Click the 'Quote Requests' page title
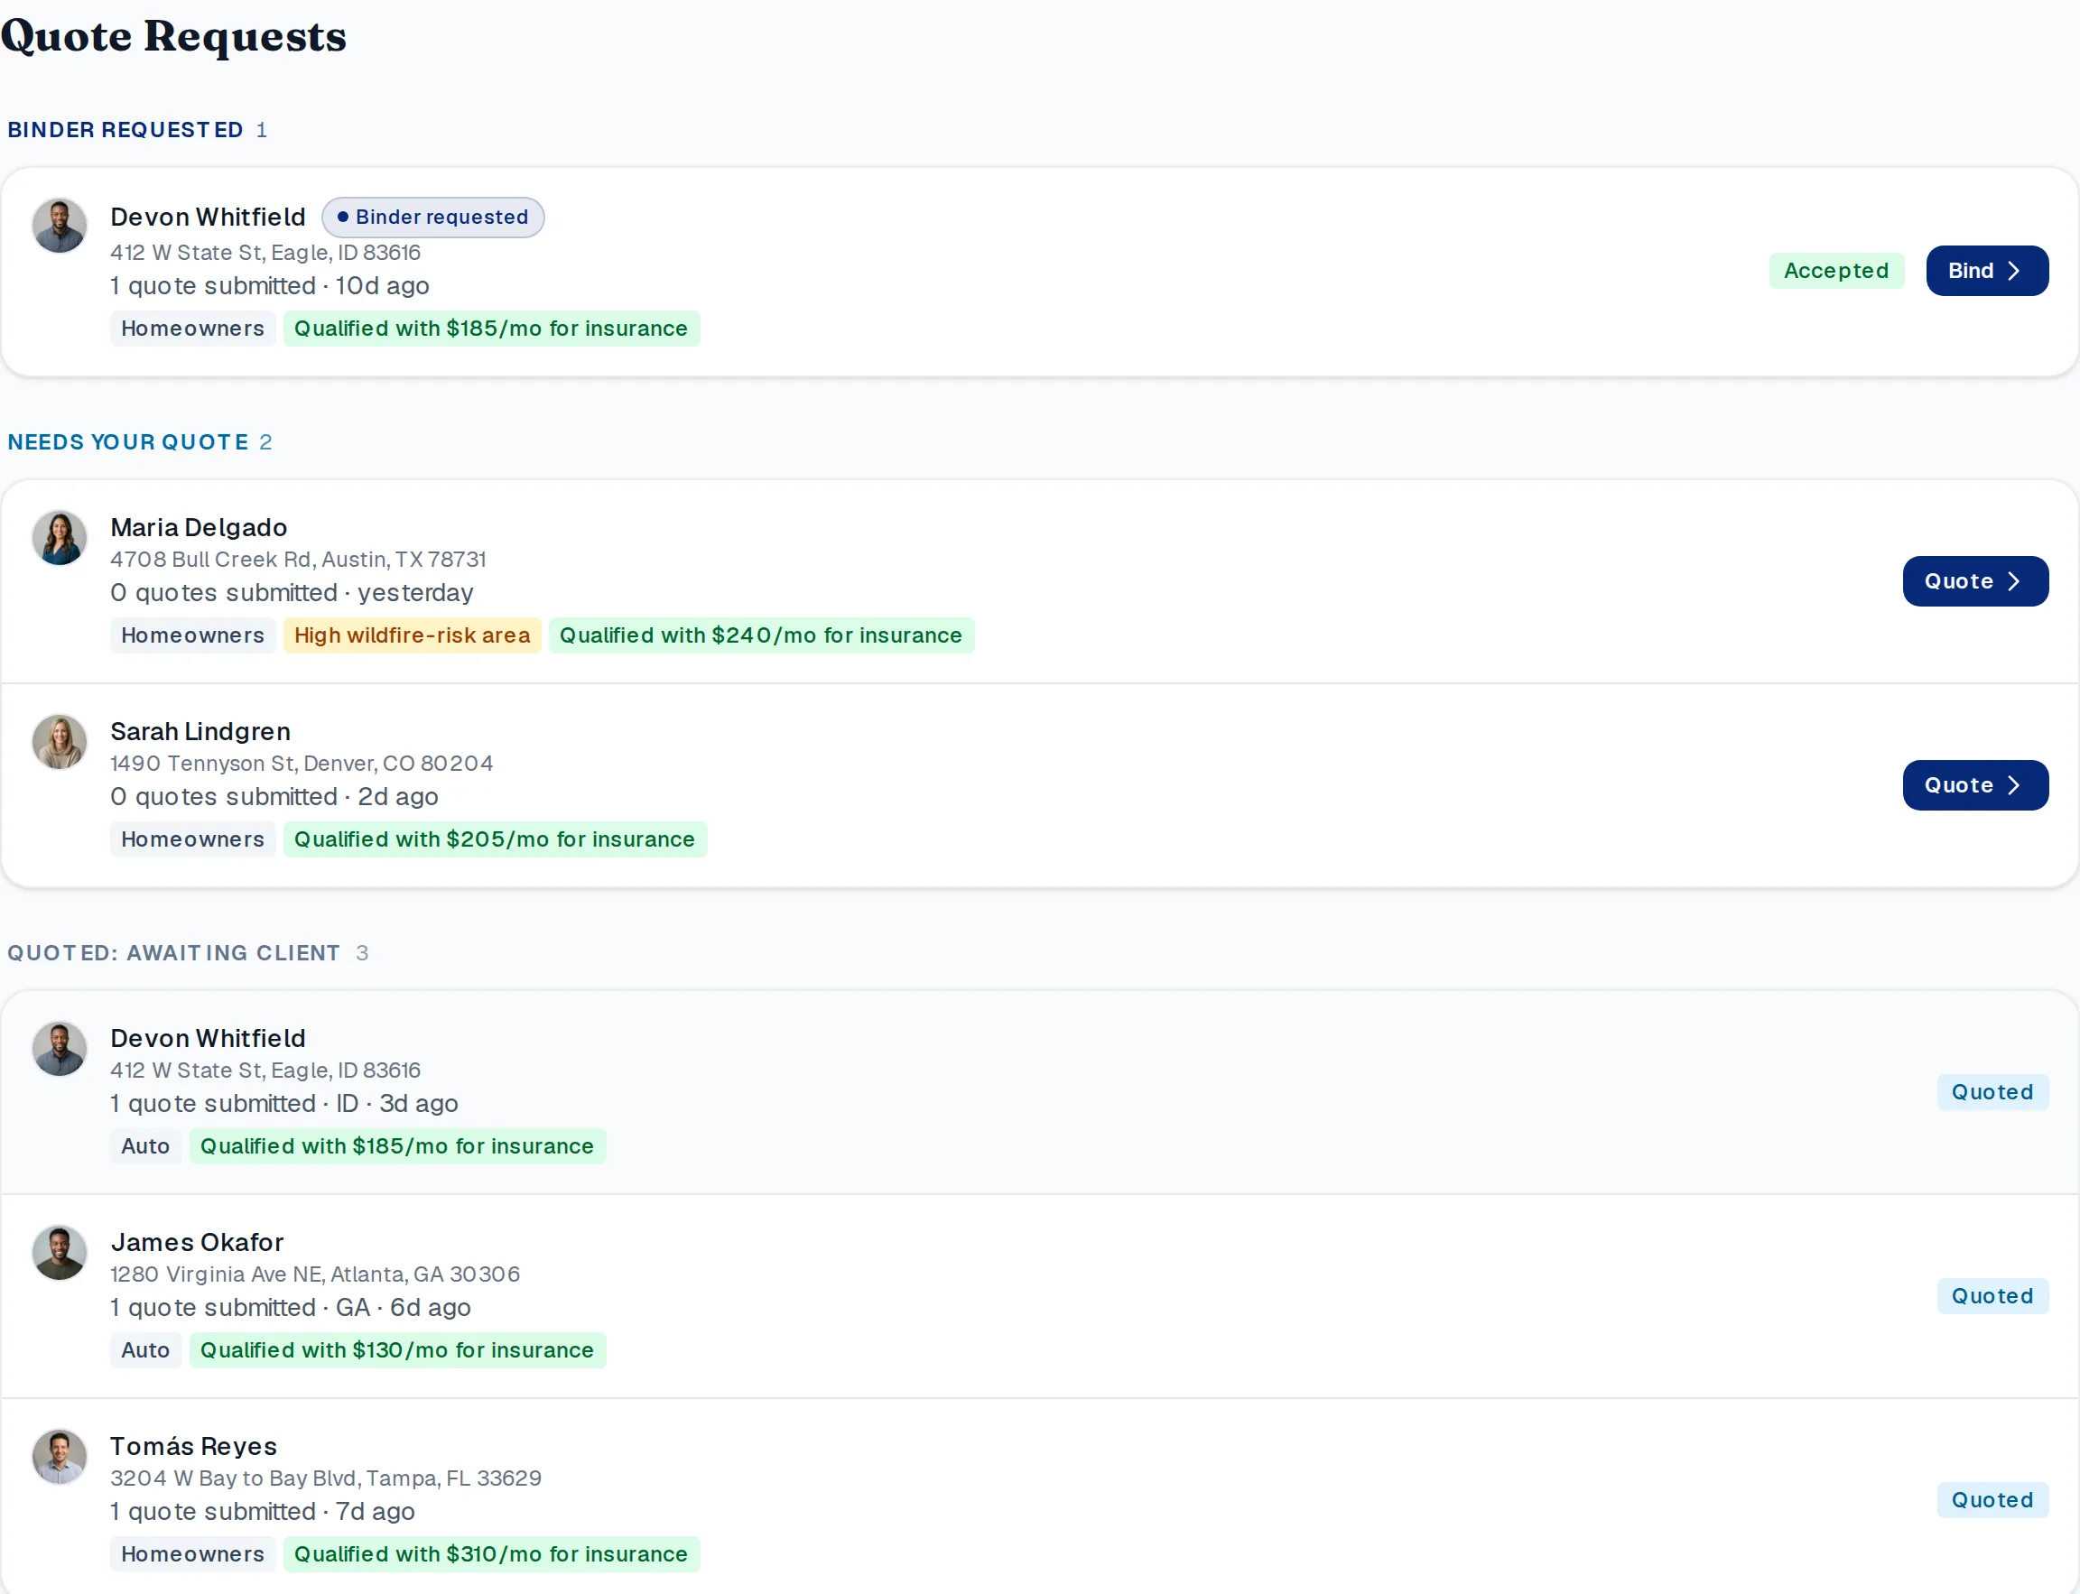This screenshot has height=1594, width=2080. click(173, 36)
